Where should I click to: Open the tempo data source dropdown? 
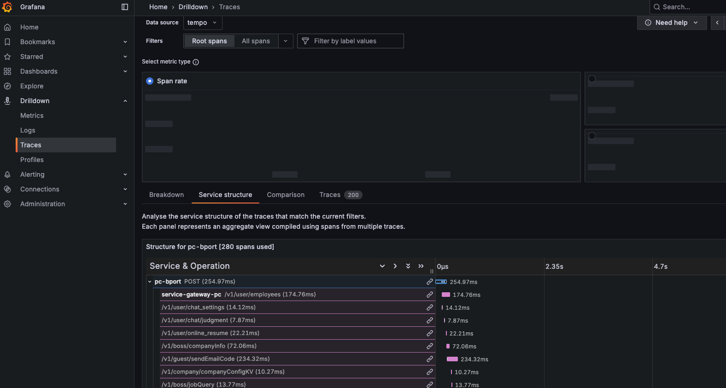click(x=203, y=23)
